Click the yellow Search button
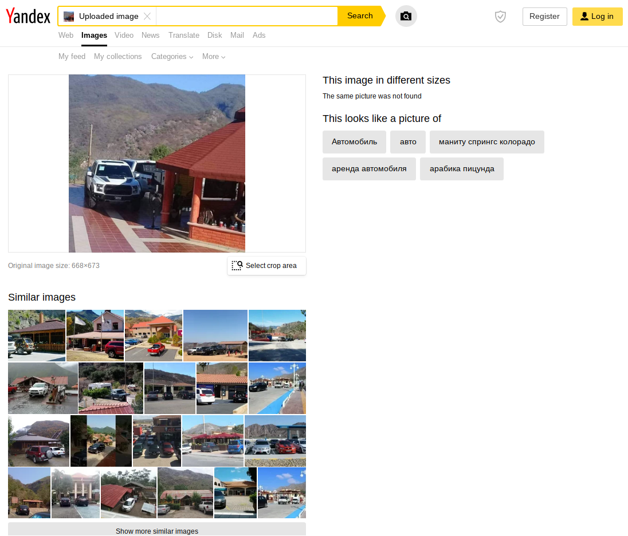Image resolution: width=628 pixels, height=536 pixels. pos(360,16)
